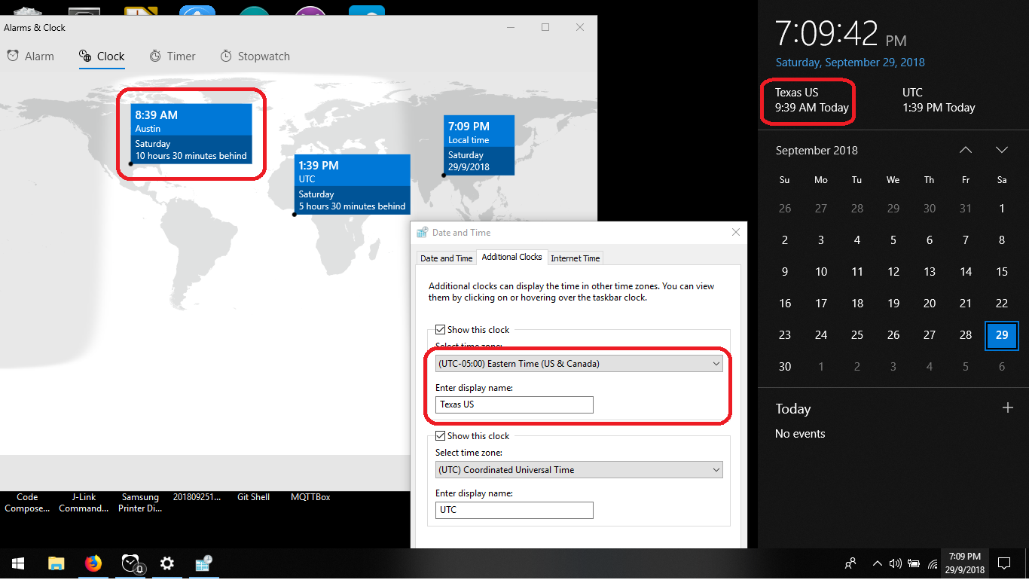Go to next month with down chevron

(x=1002, y=150)
